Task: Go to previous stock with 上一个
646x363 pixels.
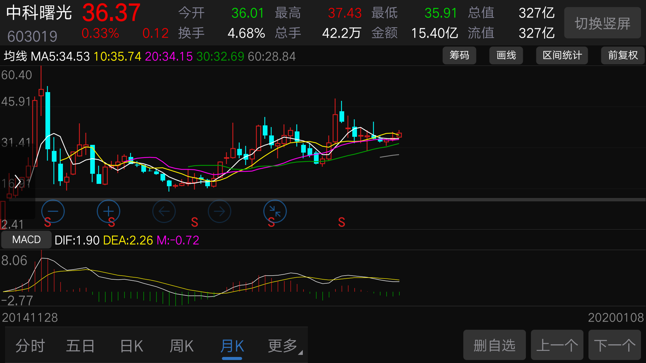Action: (557, 345)
